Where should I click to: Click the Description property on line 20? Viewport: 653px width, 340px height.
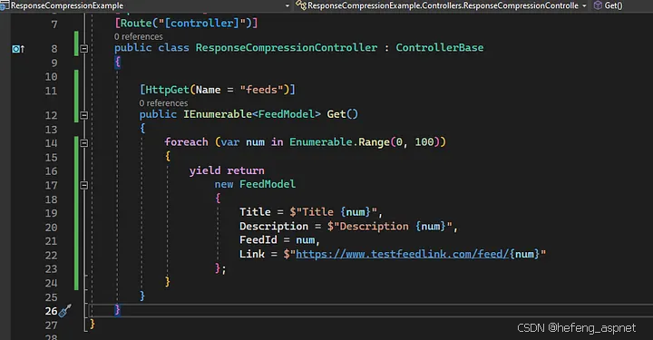274,226
